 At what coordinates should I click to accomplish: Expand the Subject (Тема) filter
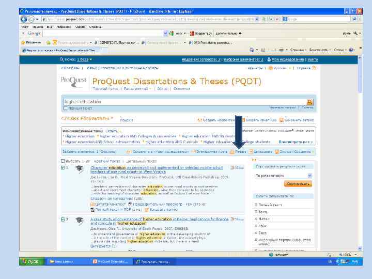256,212
